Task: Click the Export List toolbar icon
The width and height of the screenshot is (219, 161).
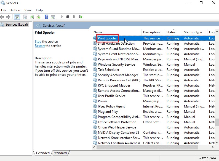Action: click(x=38, y=17)
